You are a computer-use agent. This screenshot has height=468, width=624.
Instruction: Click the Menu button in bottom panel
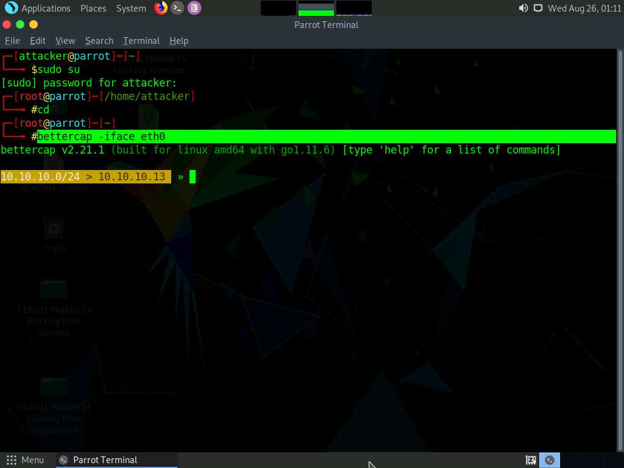point(24,460)
